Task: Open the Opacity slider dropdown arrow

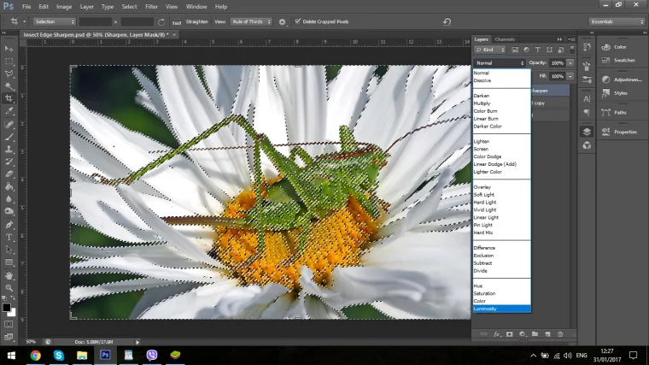Action: coord(570,63)
